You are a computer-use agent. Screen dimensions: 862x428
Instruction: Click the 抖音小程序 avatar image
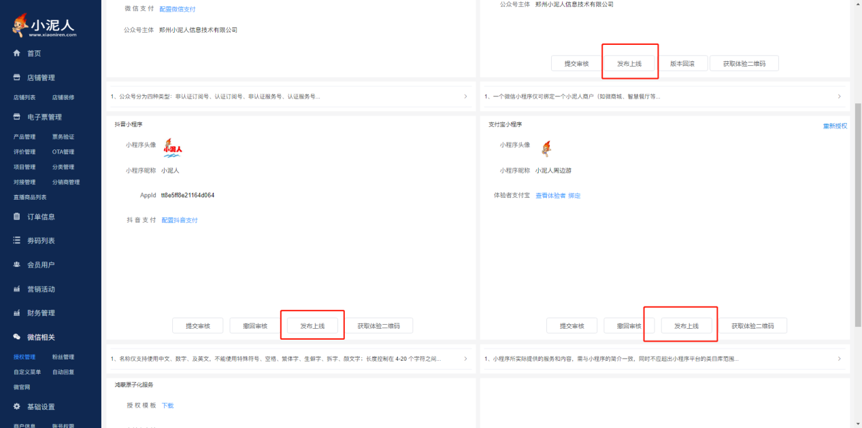point(173,147)
